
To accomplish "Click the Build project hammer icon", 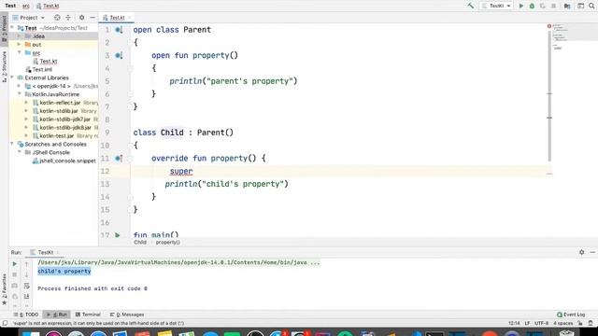I will pyautogui.click(x=471, y=6).
